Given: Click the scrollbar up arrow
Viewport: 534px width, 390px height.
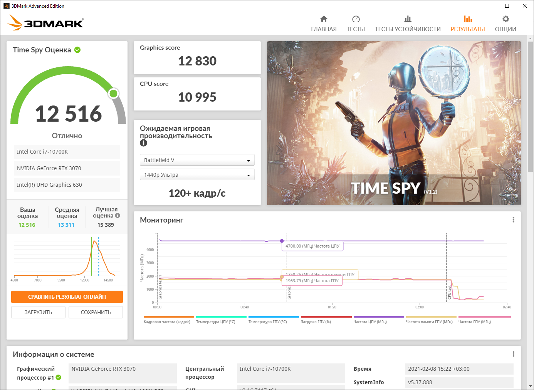Looking at the screenshot, I should 531,38.
